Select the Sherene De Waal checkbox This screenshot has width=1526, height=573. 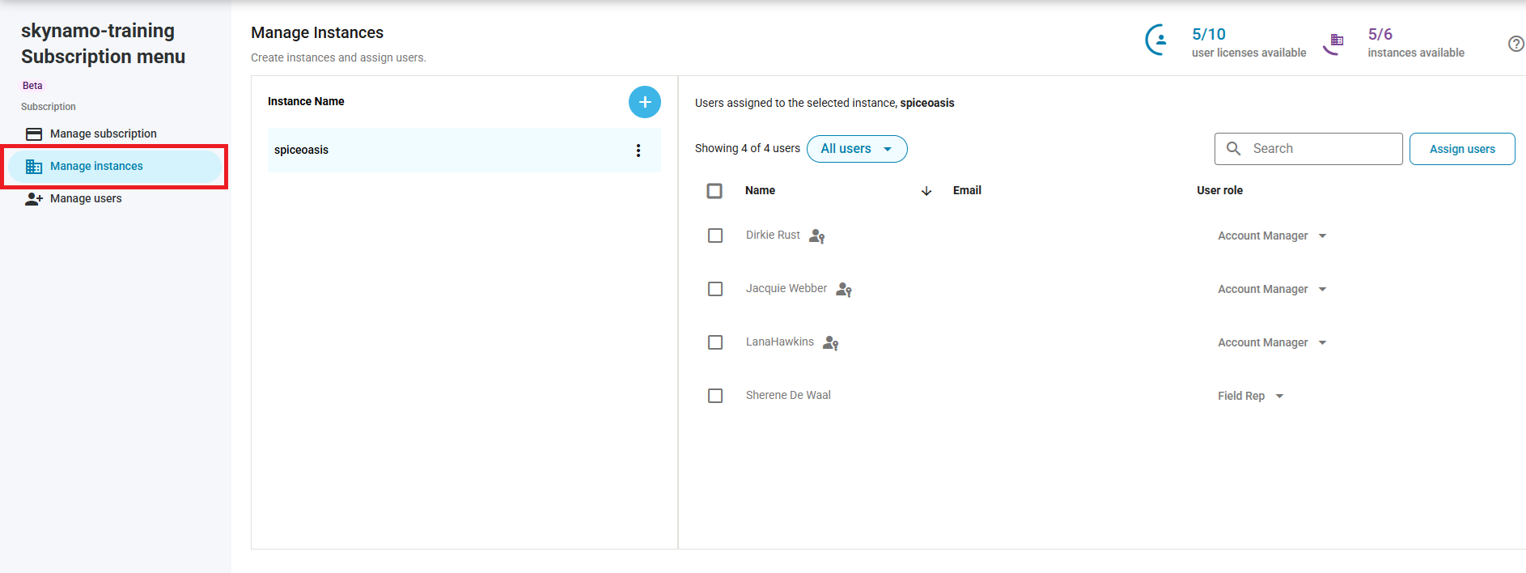click(x=715, y=396)
